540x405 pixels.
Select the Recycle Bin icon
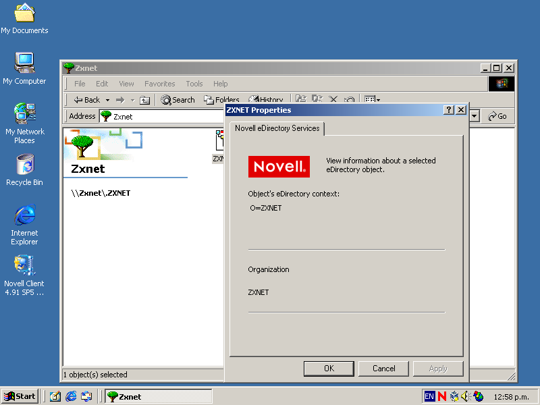(24, 170)
